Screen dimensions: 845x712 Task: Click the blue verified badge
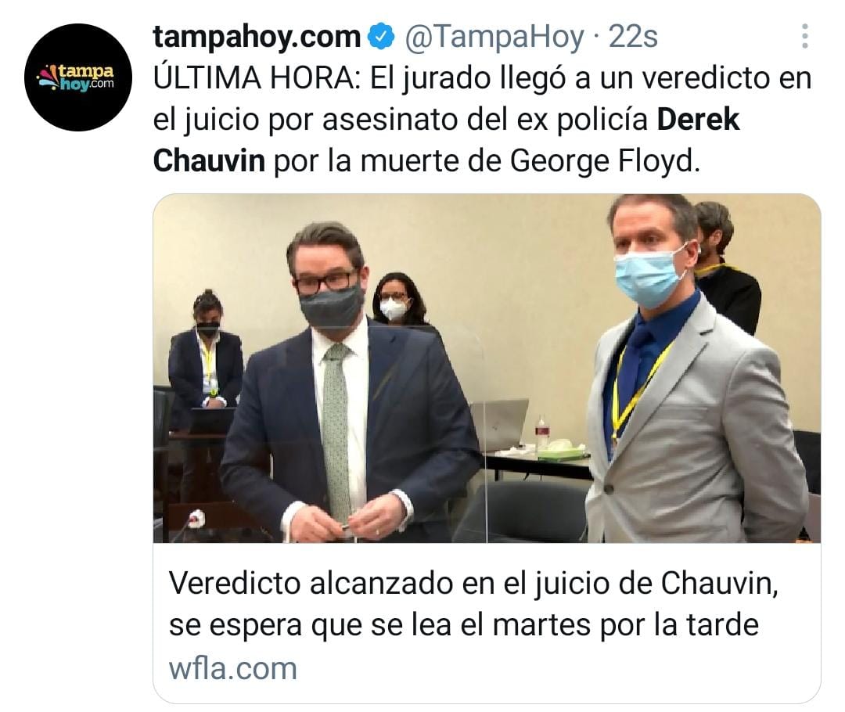(381, 37)
